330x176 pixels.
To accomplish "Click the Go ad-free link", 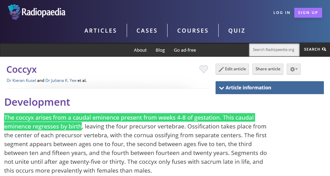I will tap(185, 50).
